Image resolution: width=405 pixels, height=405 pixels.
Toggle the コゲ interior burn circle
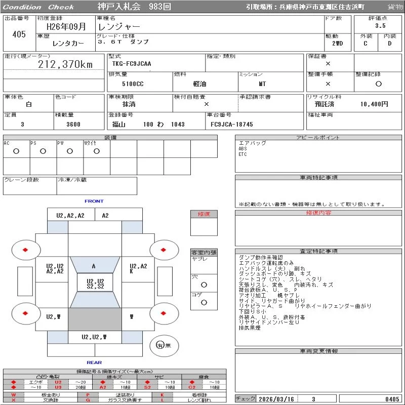[204, 302]
